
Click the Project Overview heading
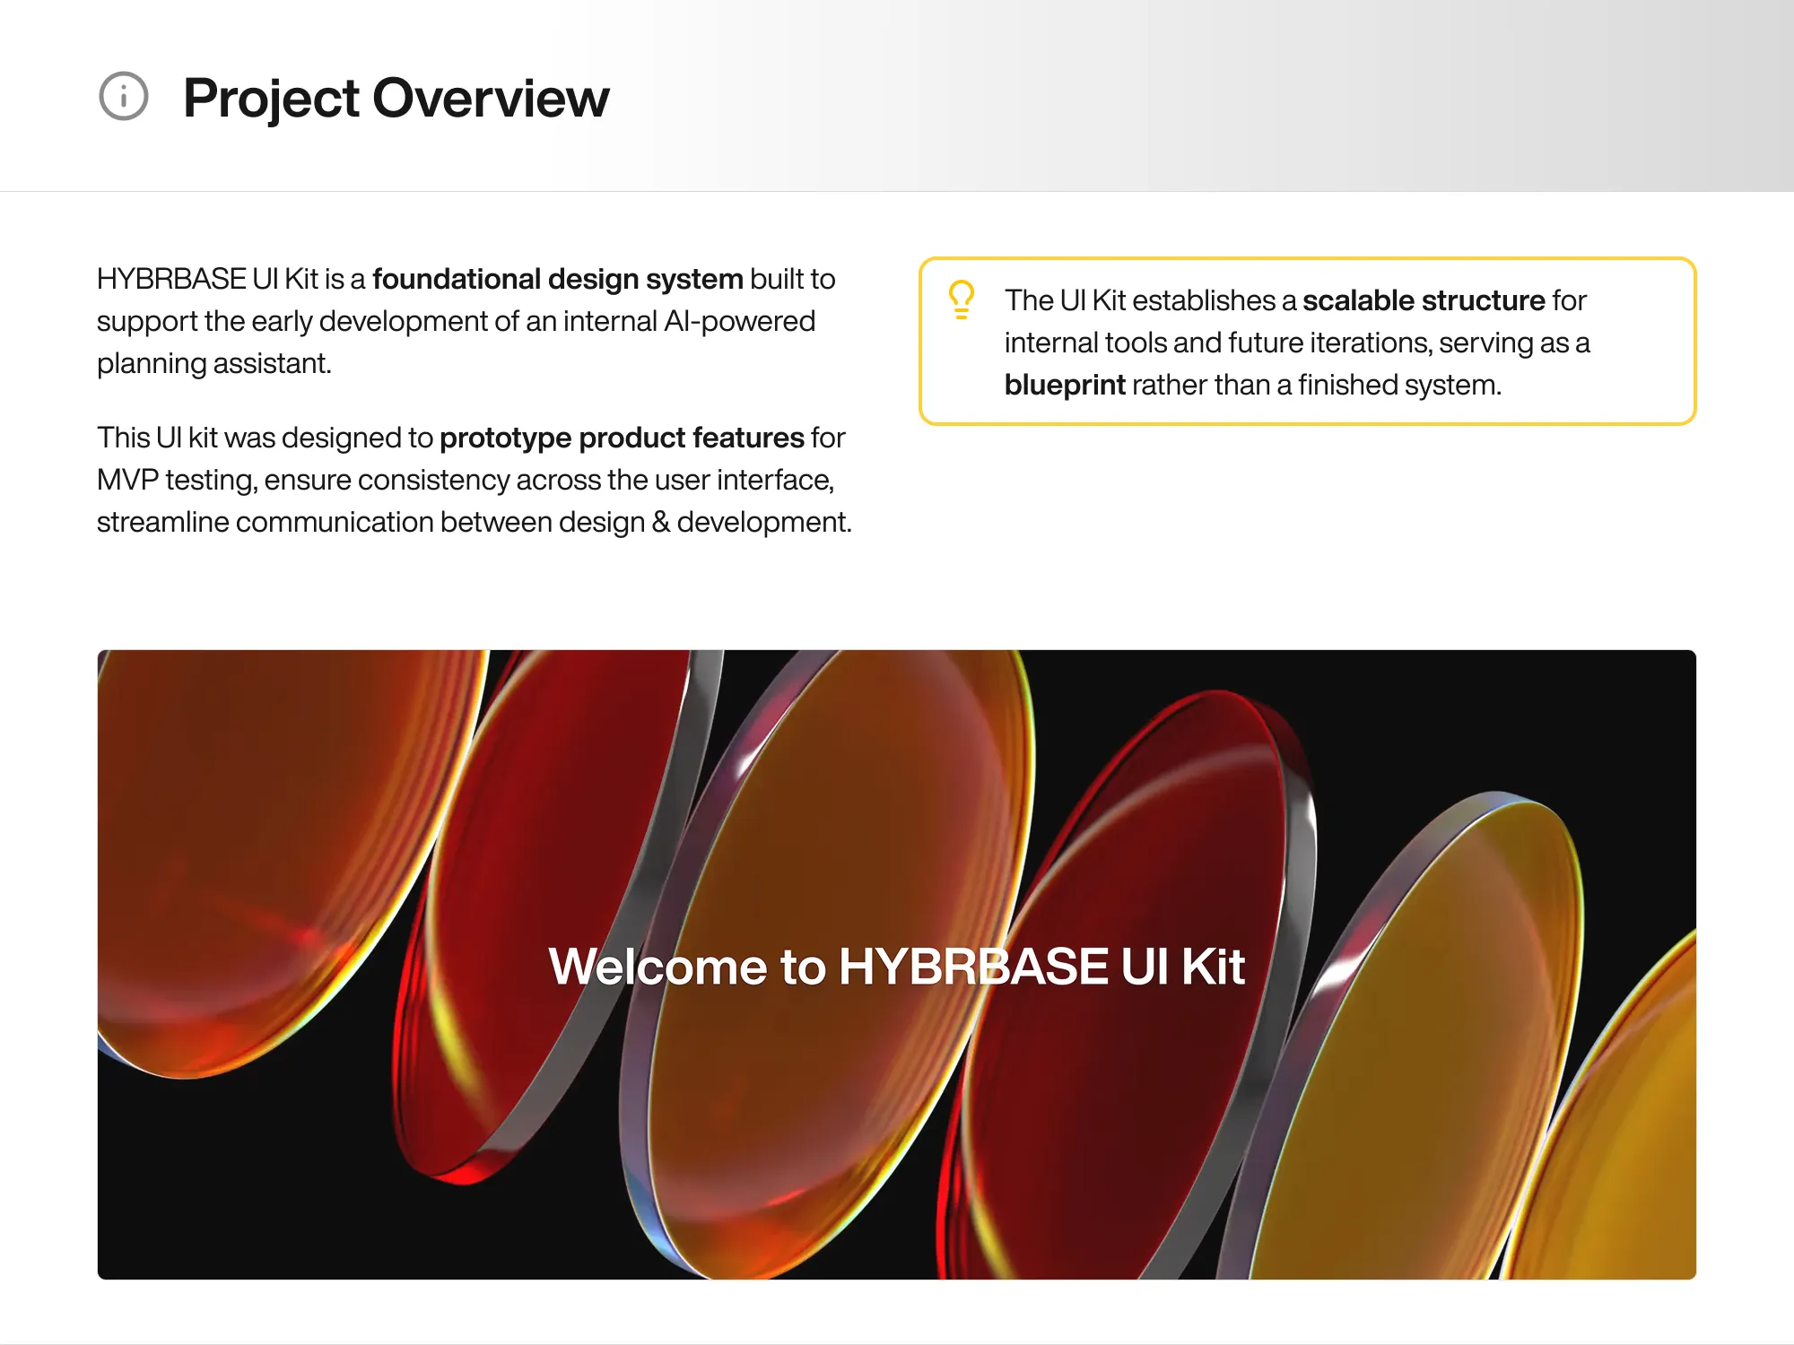(x=396, y=98)
